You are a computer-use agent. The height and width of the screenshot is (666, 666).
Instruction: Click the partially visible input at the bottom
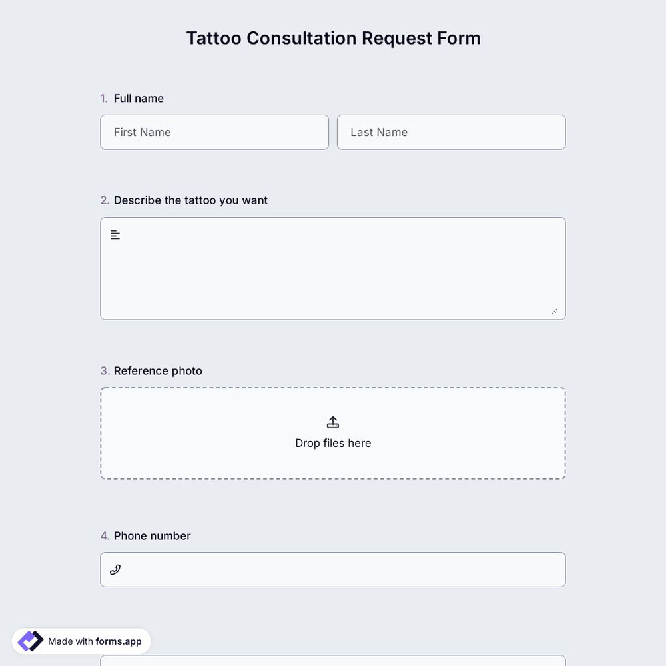(333, 663)
